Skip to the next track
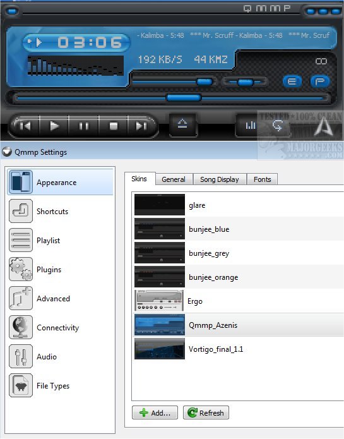Viewport: 344px width, 439px height. tap(141, 126)
